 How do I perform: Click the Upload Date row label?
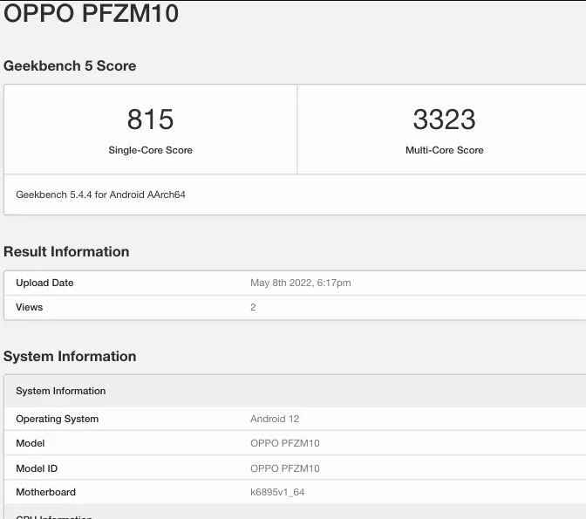point(44,283)
